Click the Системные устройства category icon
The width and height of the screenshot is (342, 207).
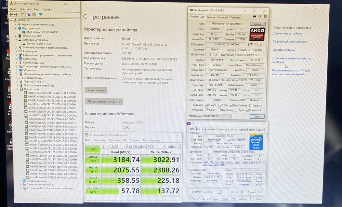click(24, 184)
